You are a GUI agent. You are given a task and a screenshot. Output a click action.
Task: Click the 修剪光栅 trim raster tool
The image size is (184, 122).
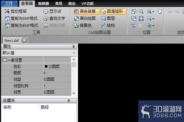click(x=55, y=25)
